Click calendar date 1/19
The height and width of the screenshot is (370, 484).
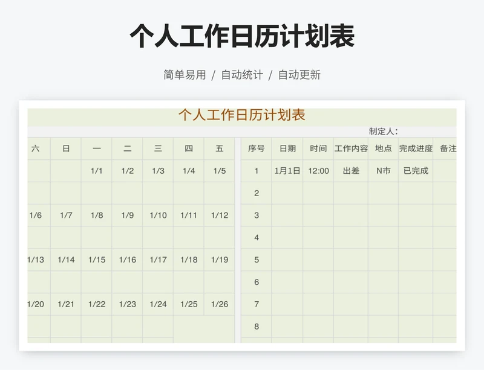220,260
